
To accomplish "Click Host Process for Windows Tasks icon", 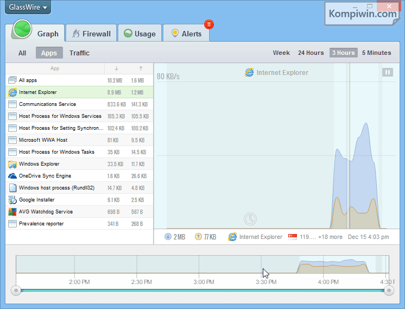I will pyautogui.click(x=12, y=152).
